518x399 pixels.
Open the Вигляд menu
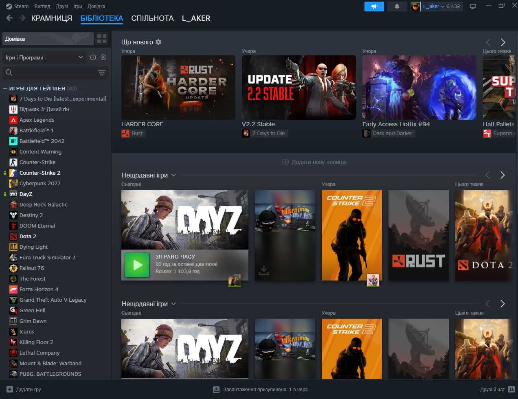click(42, 6)
